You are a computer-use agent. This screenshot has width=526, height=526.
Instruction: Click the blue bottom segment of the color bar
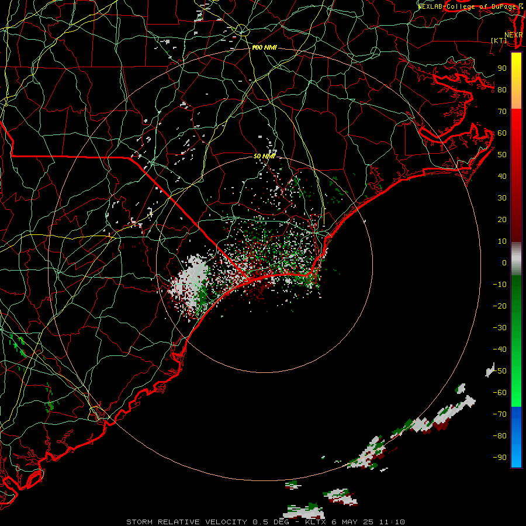click(516, 437)
